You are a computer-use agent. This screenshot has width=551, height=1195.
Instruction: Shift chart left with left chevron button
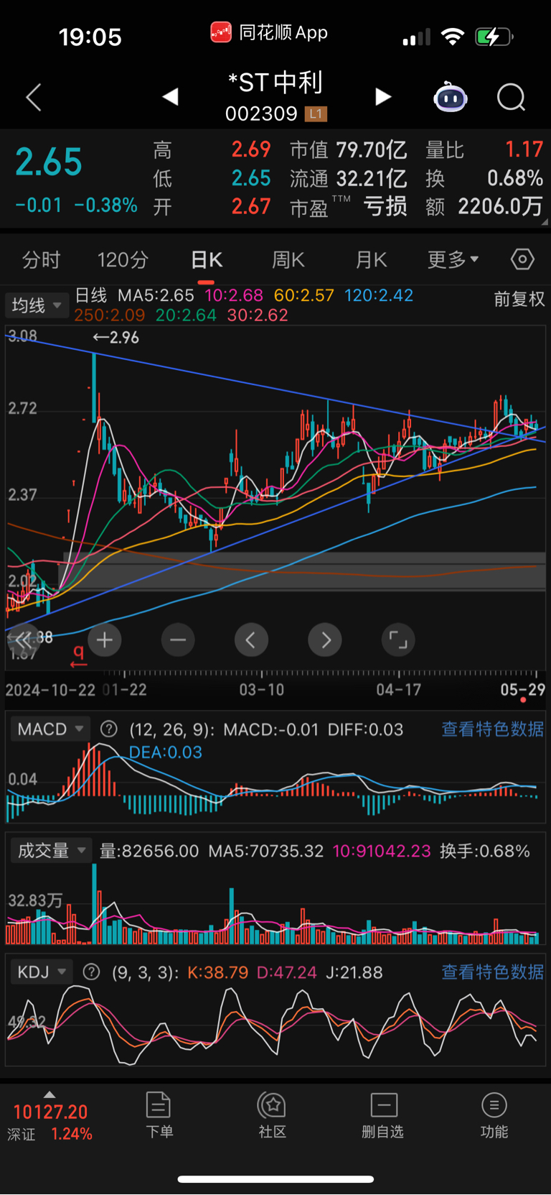[x=251, y=640]
